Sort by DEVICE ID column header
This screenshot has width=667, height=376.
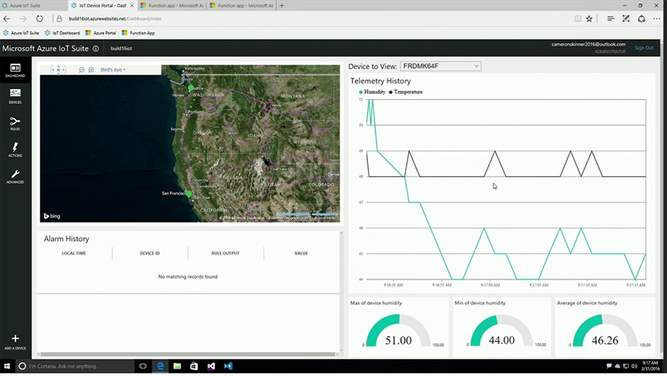(149, 253)
